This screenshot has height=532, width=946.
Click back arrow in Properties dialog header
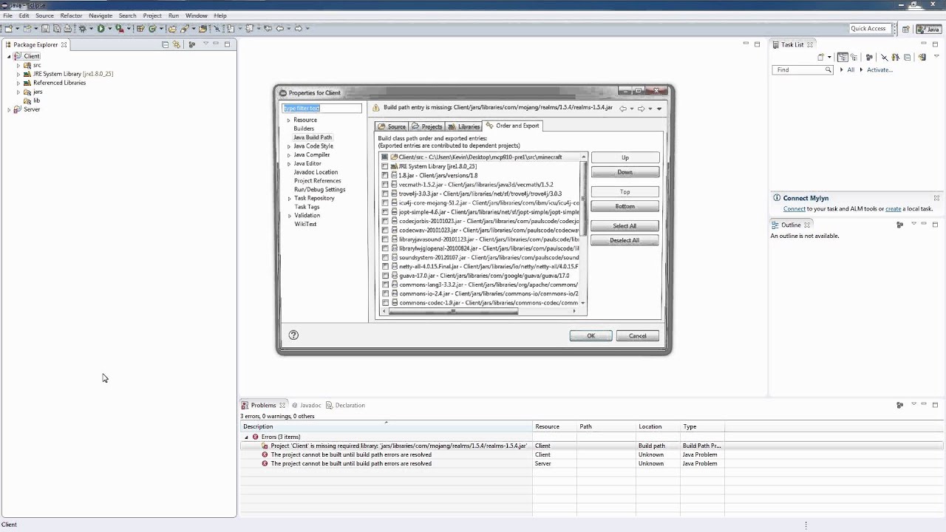pos(623,109)
